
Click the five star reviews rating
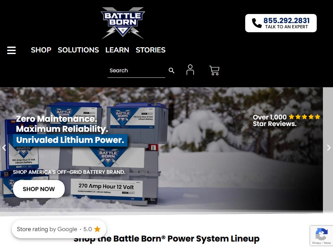(304, 117)
